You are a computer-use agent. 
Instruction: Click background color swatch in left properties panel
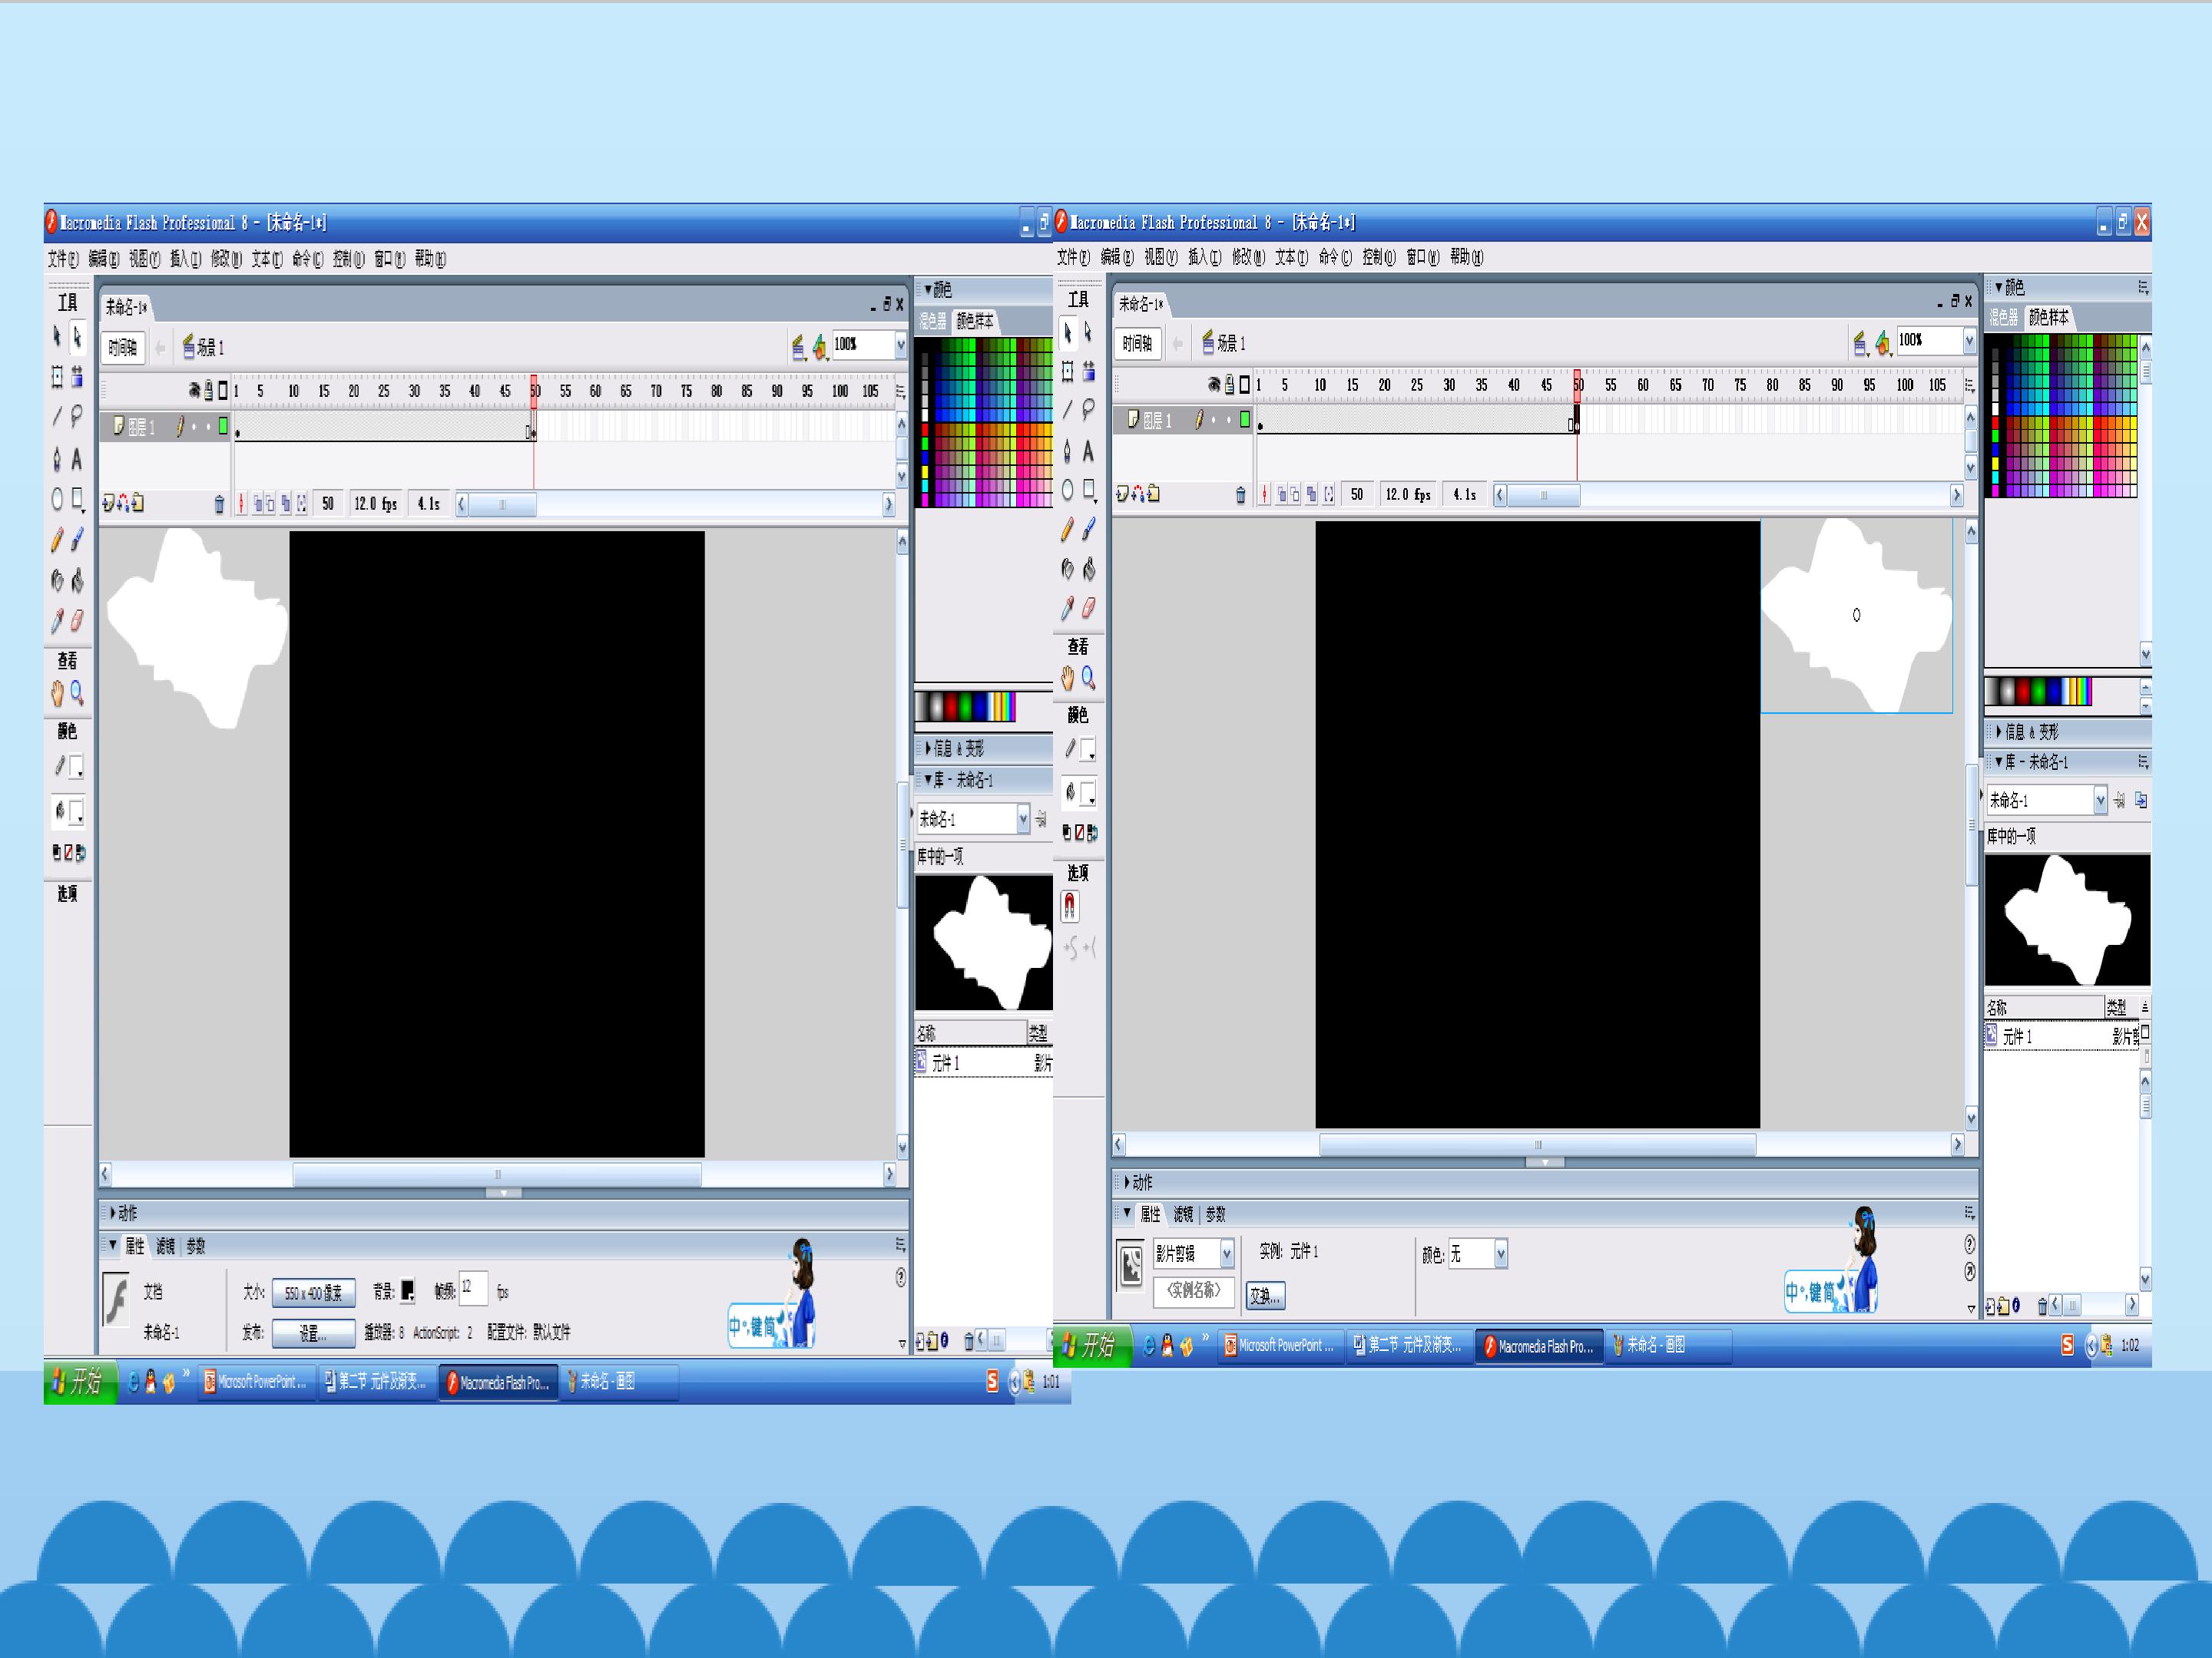408,1292
